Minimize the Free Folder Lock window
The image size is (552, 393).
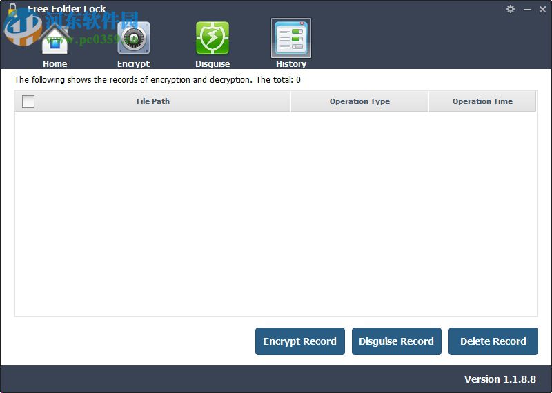(x=527, y=10)
